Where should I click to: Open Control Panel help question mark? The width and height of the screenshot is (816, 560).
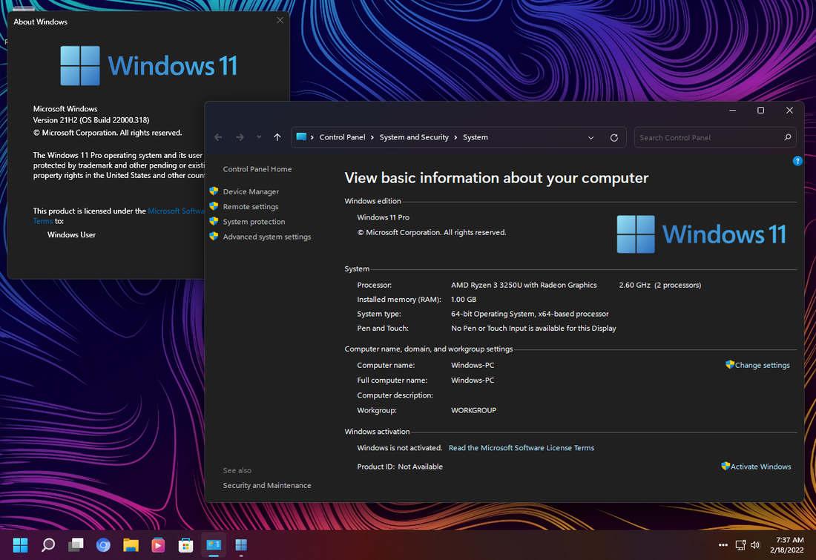[797, 162]
